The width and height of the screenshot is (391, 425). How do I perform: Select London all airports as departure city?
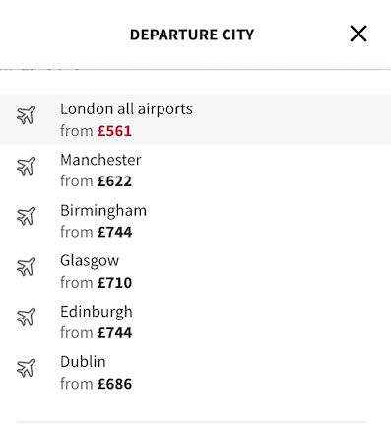195,119
